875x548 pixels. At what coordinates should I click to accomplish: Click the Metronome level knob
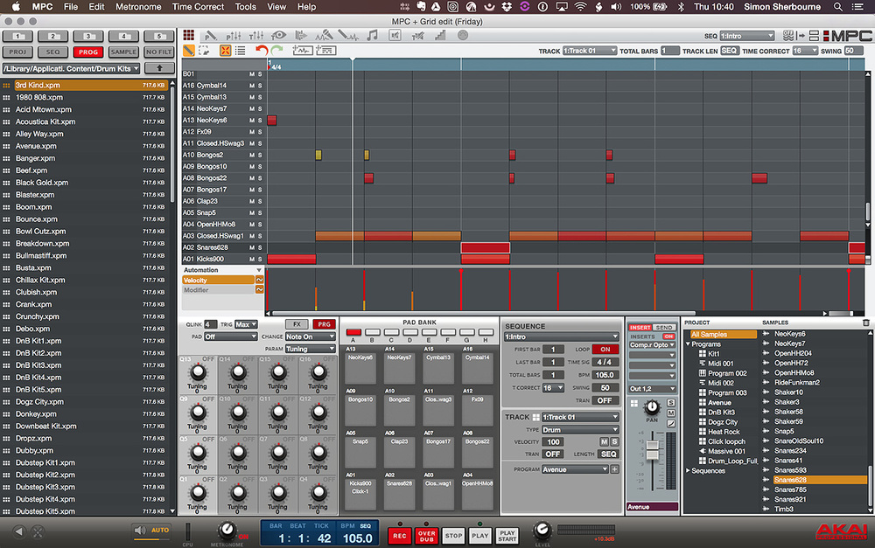pyautogui.click(x=226, y=530)
